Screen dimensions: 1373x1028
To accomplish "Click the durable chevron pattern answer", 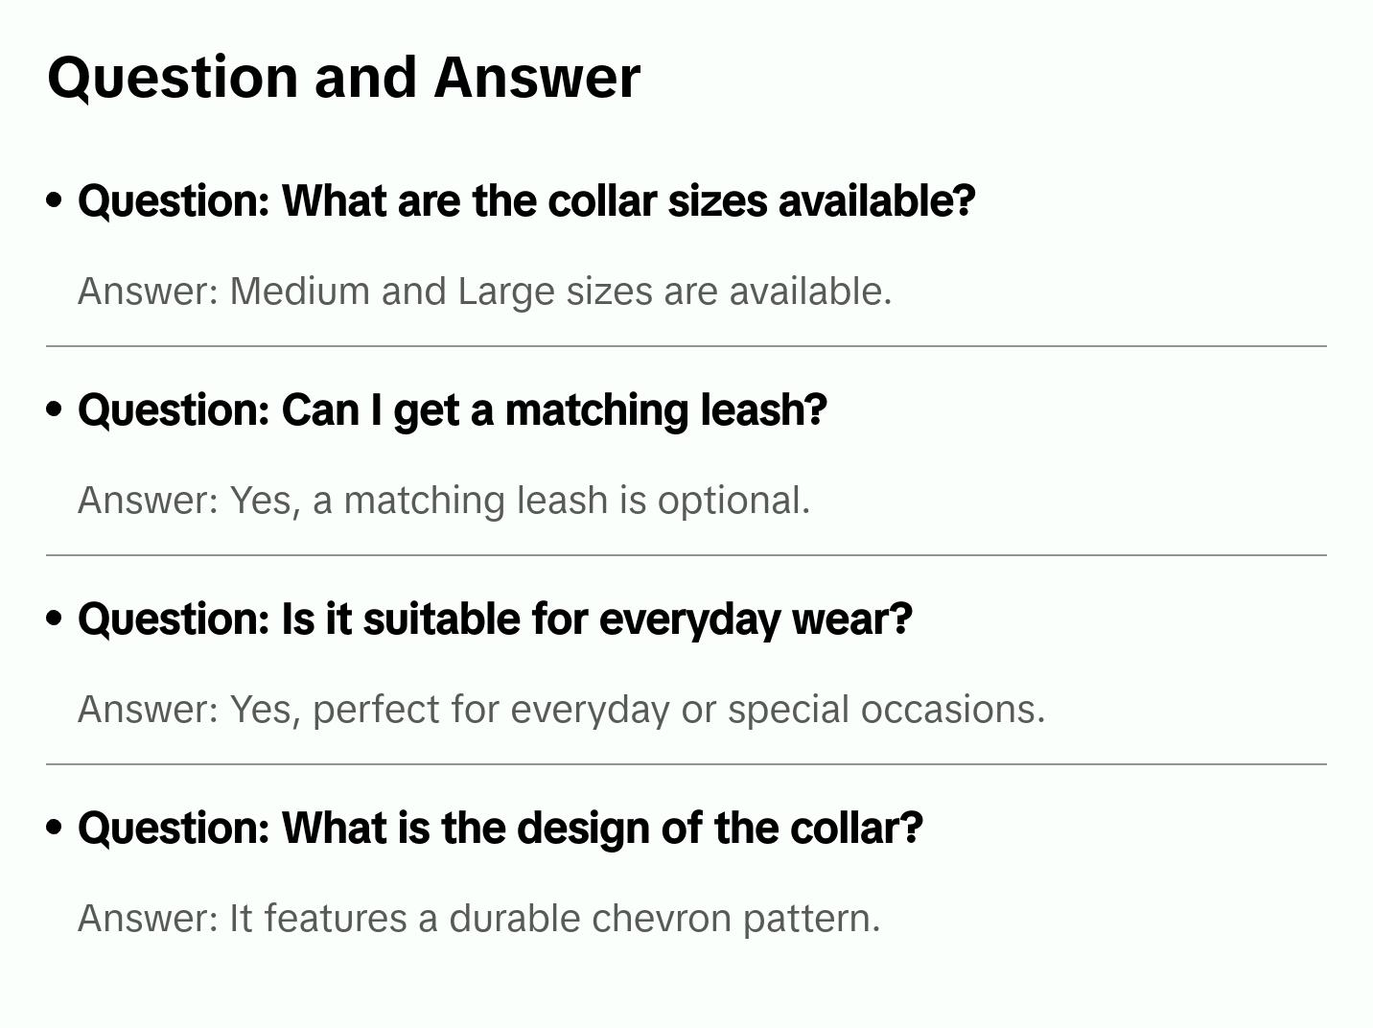I will click(x=478, y=919).
